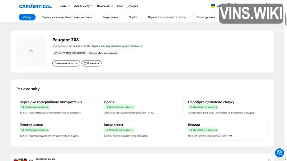Image resolution: width=287 pixels, height=161 pixels.
Task: Click the mileage text 240 194 км
Action: [148, 113]
